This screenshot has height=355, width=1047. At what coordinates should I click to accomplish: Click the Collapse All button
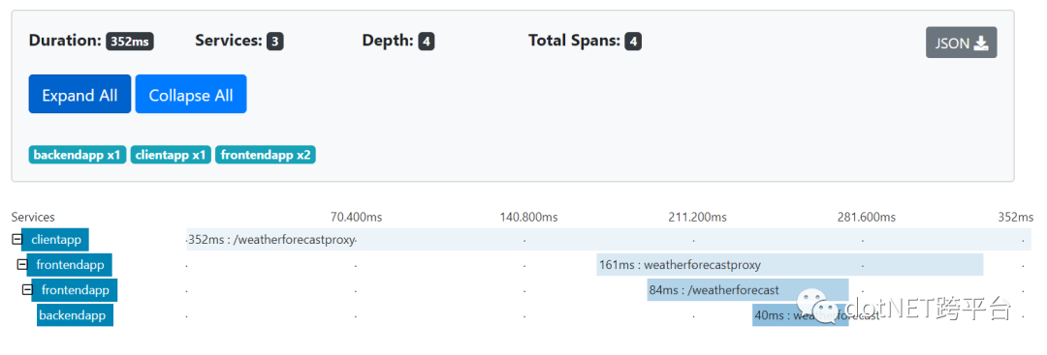191,94
